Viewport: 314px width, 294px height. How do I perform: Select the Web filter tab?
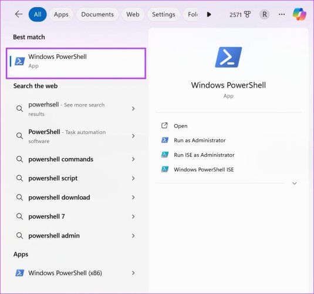(133, 15)
